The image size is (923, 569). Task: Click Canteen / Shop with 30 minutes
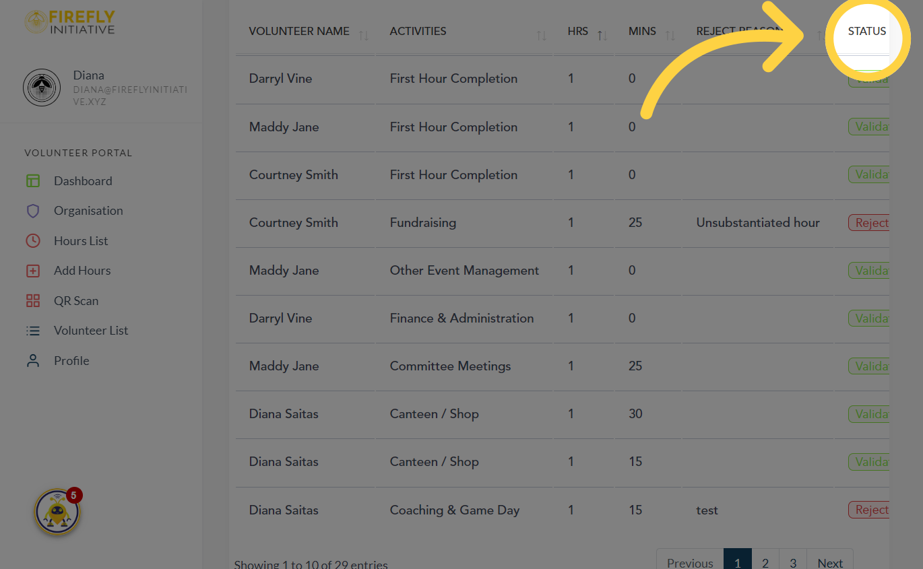pyautogui.click(x=435, y=414)
